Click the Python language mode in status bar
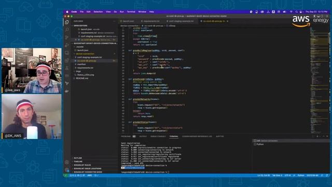This screenshot has width=332, height=187. coord(301,176)
